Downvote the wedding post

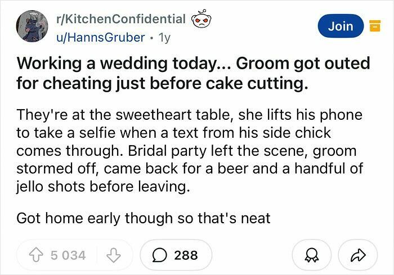click(x=115, y=255)
